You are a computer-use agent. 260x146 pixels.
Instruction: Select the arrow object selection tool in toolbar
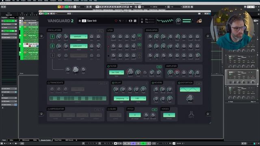pos(97,7)
